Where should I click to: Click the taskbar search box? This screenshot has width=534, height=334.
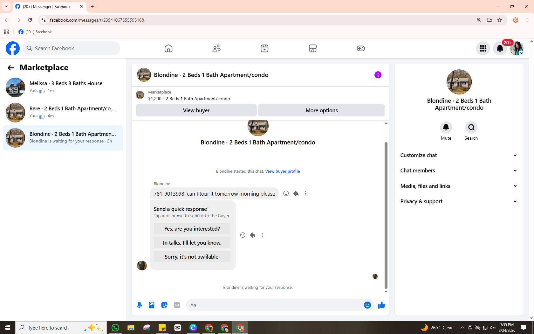61,328
